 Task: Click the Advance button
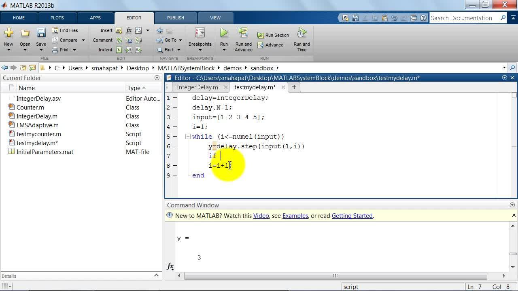[x=270, y=45]
